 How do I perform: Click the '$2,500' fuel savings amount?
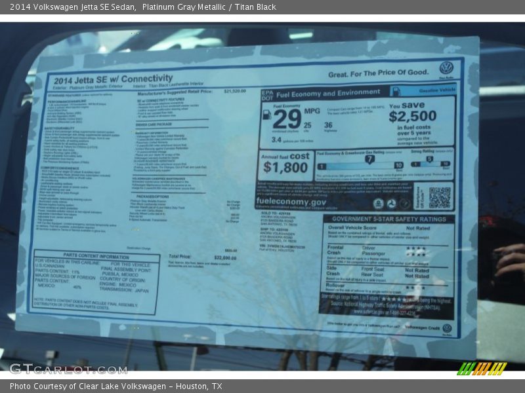[413, 116]
